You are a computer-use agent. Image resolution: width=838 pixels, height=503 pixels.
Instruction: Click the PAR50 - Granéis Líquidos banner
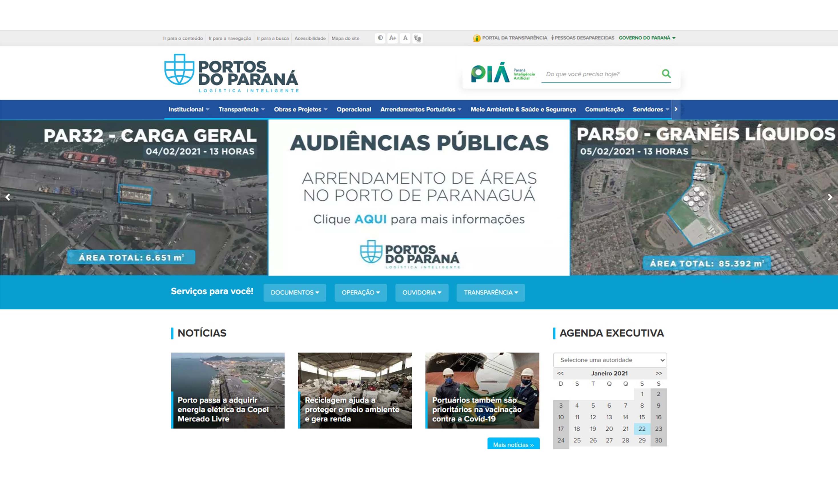(704, 197)
